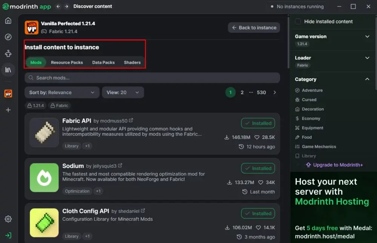Open the Library icon in sidebar
Viewport: 377px width, 243px height.
click(8, 70)
